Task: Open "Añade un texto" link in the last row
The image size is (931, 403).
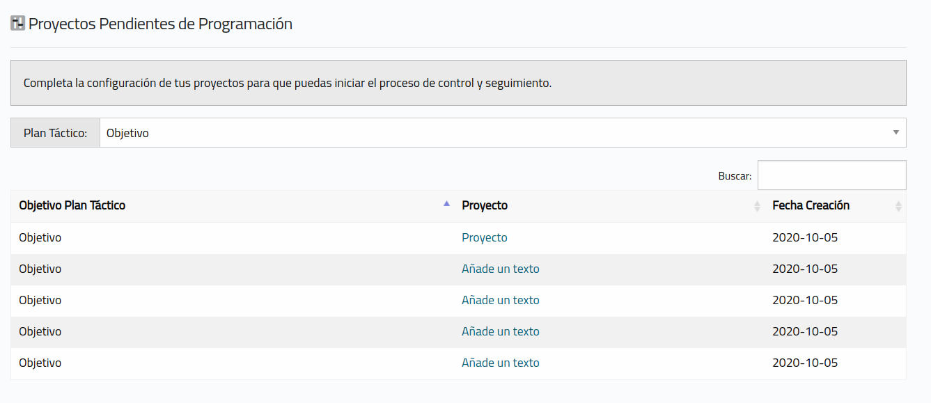Action: point(500,363)
